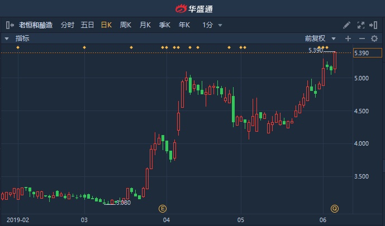Select the 年K yearly chart tab

[184, 25]
